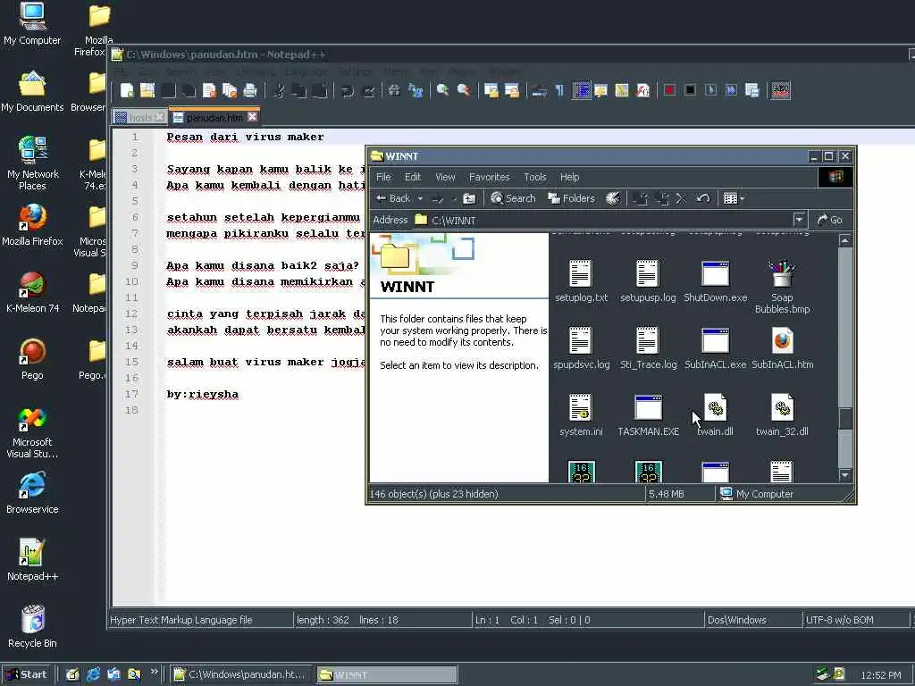
Task: Click the Up one folder icon
Action: click(x=469, y=199)
